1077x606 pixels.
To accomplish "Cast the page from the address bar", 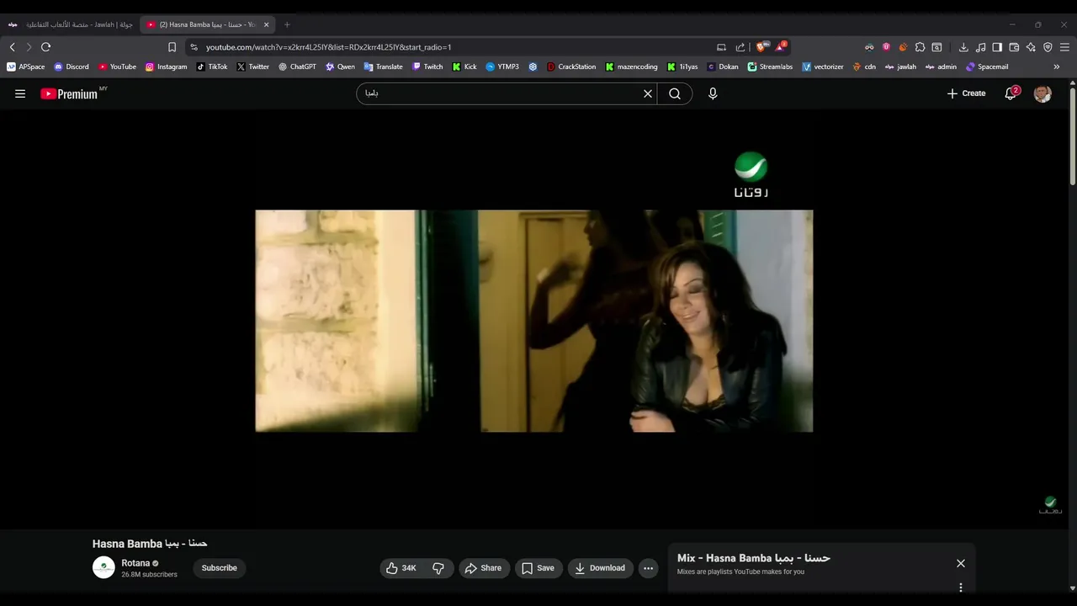I will click(x=721, y=47).
